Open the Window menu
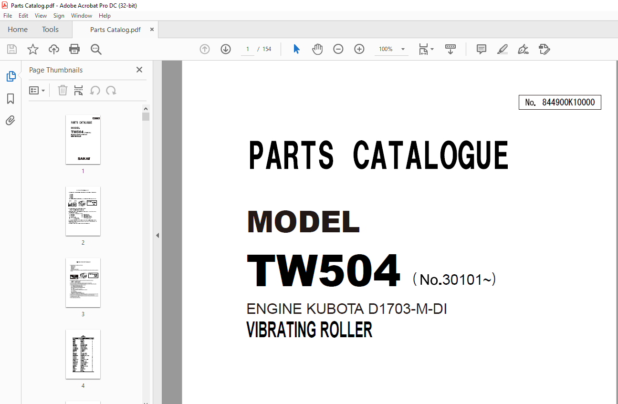The height and width of the screenshot is (404, 618). [x=82, y=16]
